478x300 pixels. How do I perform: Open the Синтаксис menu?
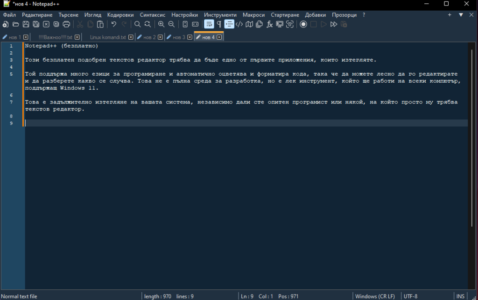(153, 15)
